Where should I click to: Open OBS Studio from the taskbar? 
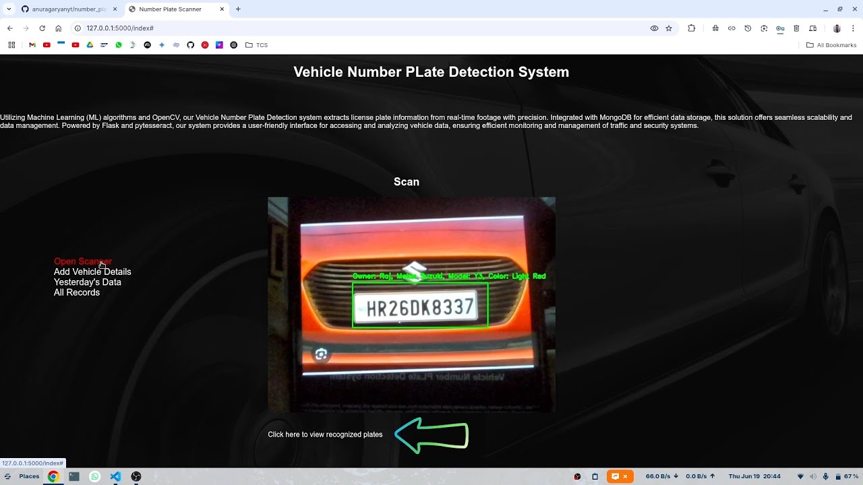(136, 476)
